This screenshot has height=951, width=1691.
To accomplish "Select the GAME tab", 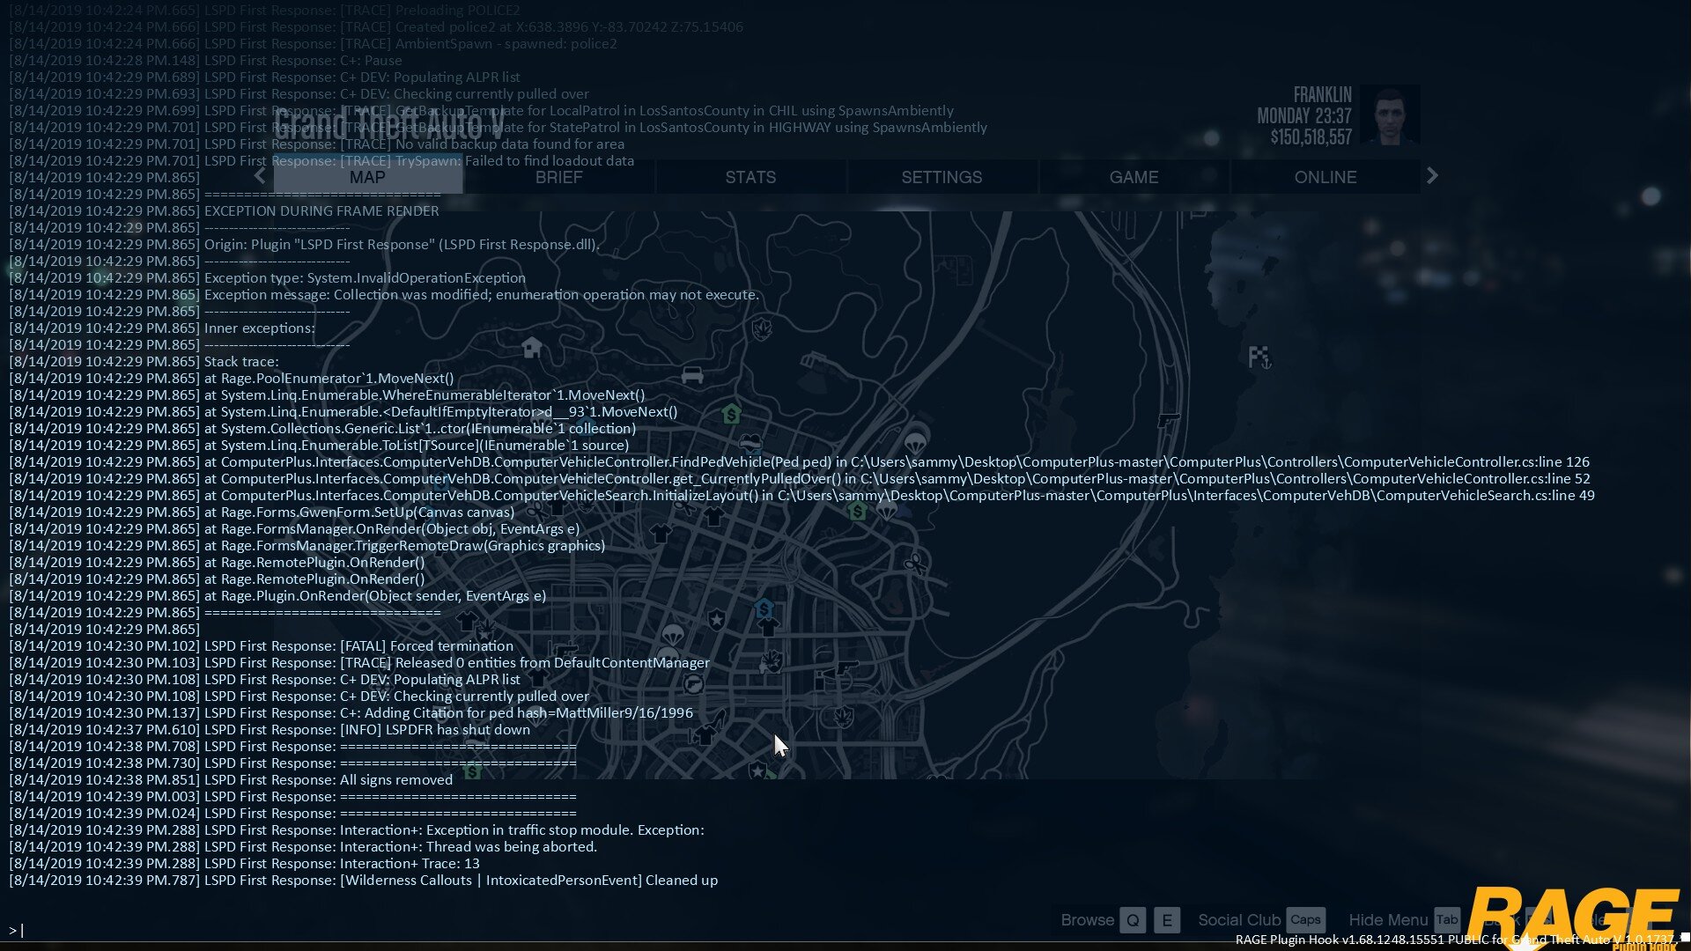I will 1133,177.
